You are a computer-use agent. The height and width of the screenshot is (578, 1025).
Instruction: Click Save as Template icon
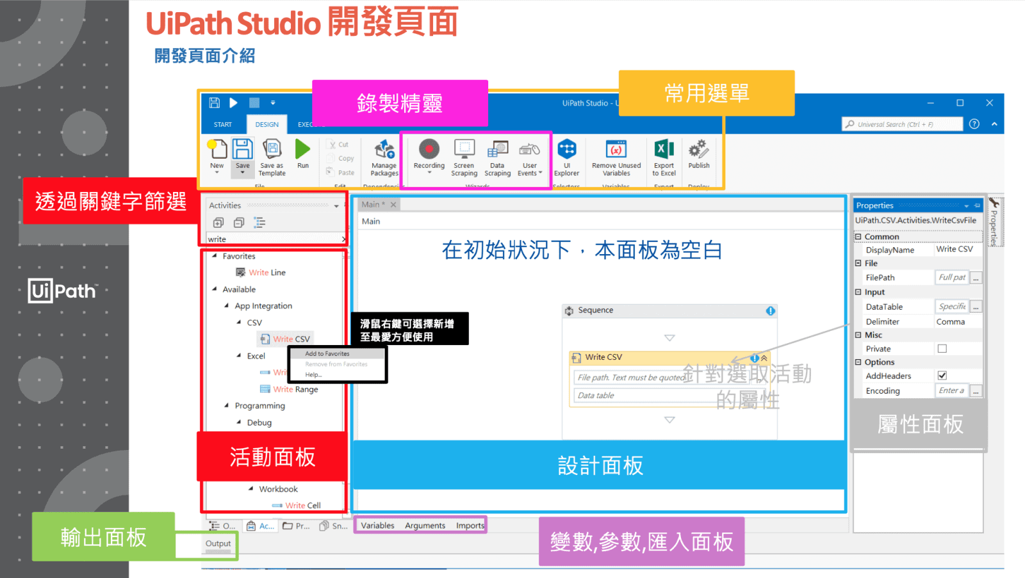pos(272,149)
